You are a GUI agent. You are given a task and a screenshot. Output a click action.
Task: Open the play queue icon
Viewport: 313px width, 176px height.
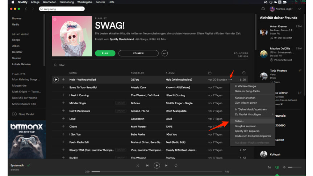(x=270, y=167)
